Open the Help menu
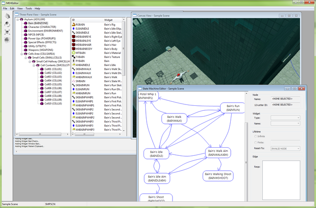 (x=37, y=9)
